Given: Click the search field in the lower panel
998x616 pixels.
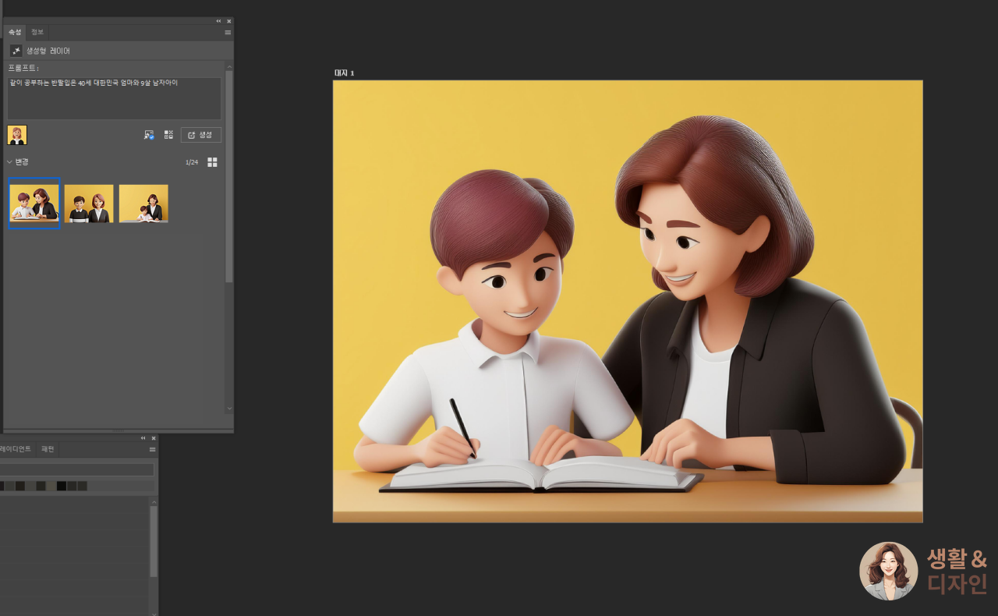Looking at the screenshot, I should click(x=76, y=469).
